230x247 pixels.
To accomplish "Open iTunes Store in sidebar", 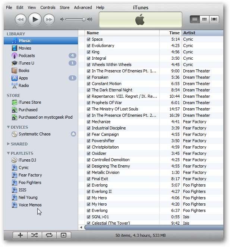I will click(30, 102).
